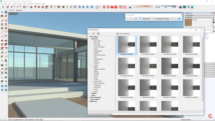Click the Ground material swatch
The width and height of the screenshot is (215, 121).
188,22
